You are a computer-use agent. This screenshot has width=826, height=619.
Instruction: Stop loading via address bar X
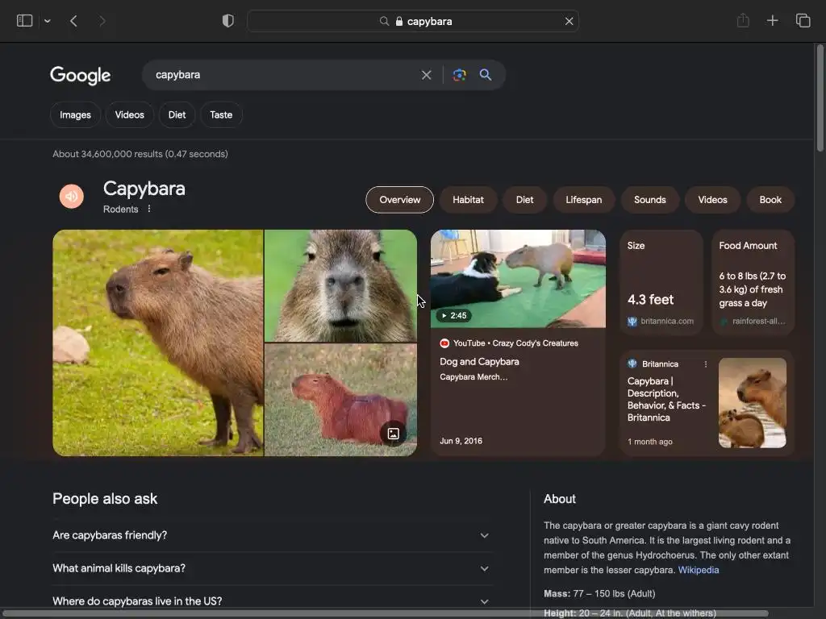pos(569,21)
